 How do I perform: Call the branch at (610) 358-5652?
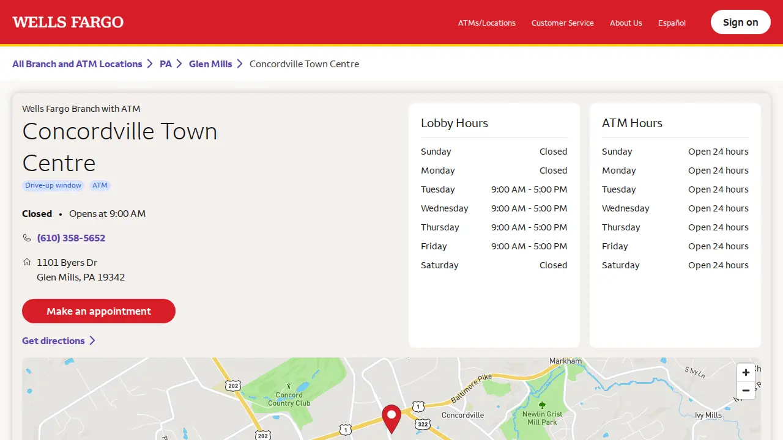click(x=71, y=238)
